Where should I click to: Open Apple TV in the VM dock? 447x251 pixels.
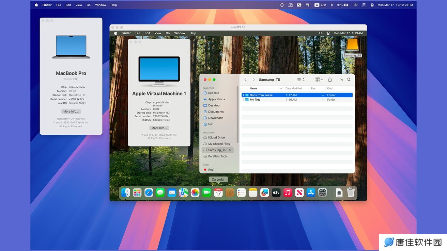(x=276, y=193)
